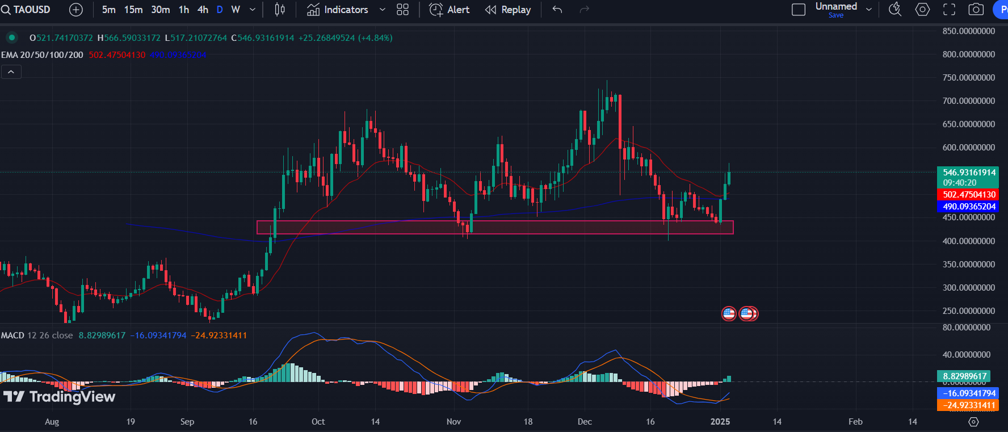Click the first US economic event flag icon
This screenshot has height=432, width=1008.
tap(729, 313)
